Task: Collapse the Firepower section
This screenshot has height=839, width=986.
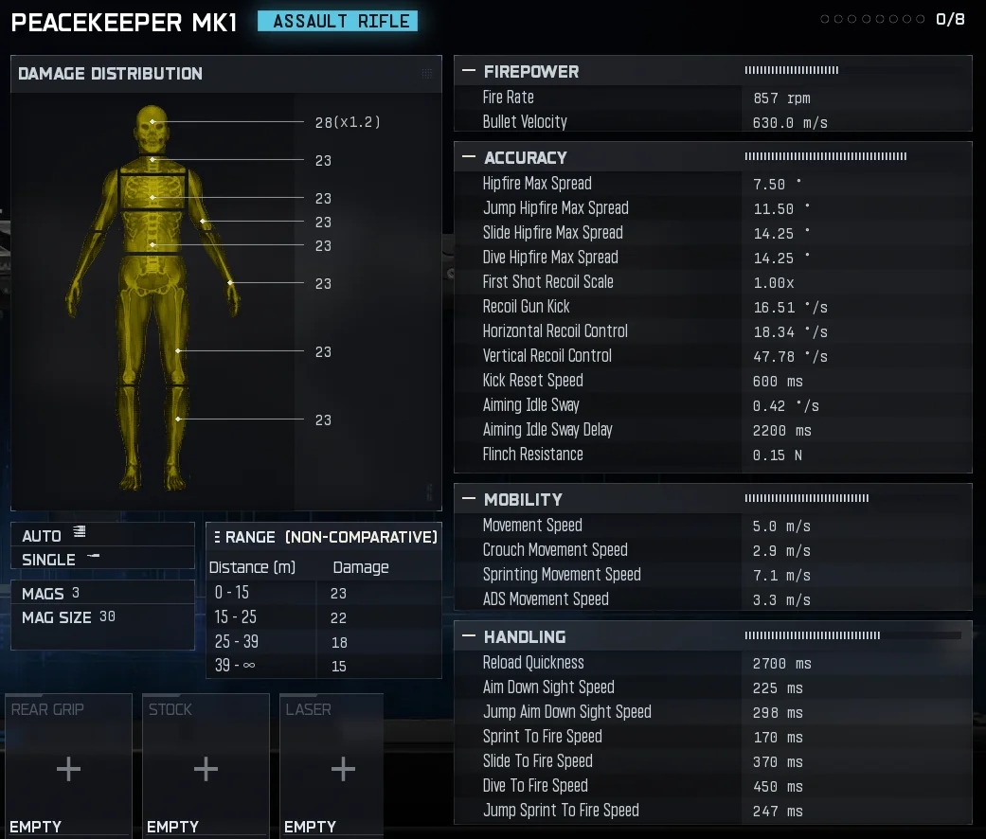Action: [x=468, y=71]
